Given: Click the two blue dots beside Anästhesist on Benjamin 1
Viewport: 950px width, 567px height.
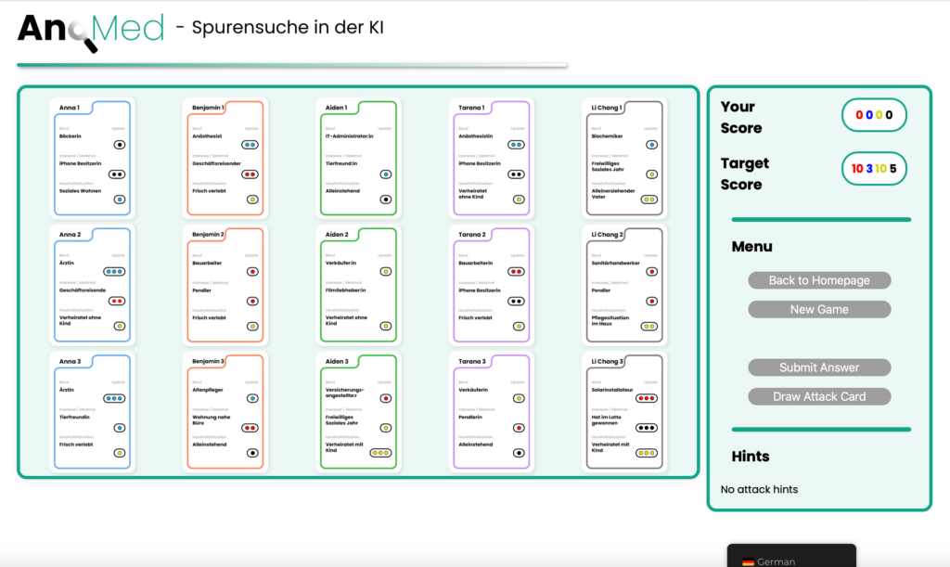Looking at the screenshot, I should pos(250,145).
